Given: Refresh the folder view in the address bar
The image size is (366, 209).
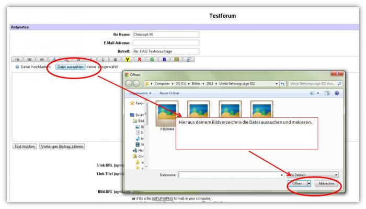Looking at the screenshot, I should pyautogui.click(x=283, y=83).
